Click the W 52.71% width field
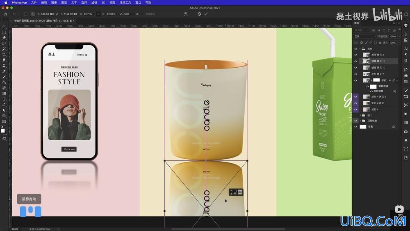Image resolution: width=410 pixels, height=231 pixels. tap(89, 14)
